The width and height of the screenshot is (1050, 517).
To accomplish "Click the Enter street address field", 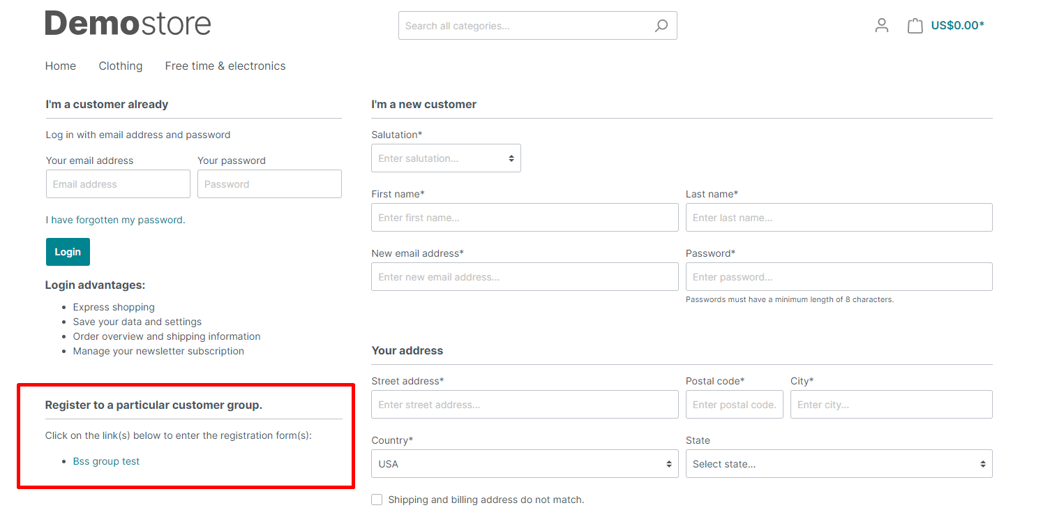I will click(525, 405).
